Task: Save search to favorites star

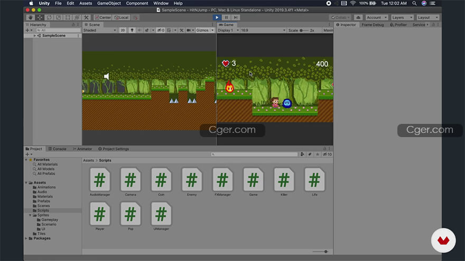Action: click(318, 154)
